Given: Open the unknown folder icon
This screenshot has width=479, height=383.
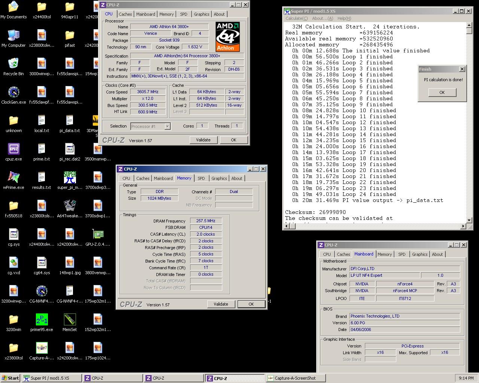Looking at the screenshot, I should (13, 124).
